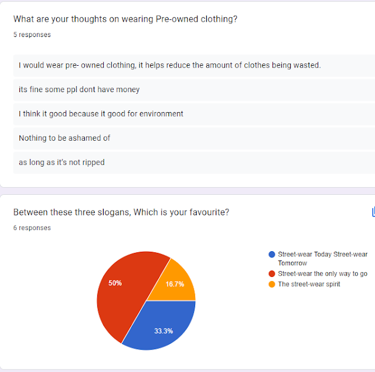Click the '5 responses' count text
The image size is (375, 372).
[x=32, y=35]
